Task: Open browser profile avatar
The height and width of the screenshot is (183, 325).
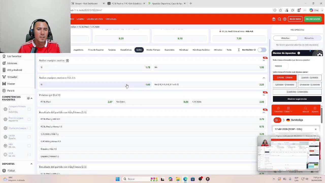Action: 299,10
